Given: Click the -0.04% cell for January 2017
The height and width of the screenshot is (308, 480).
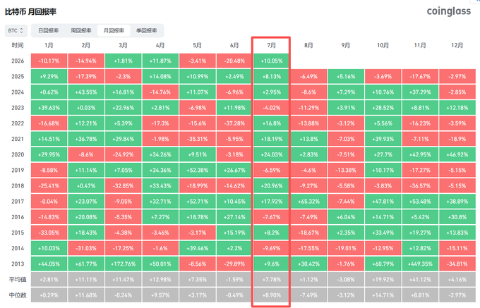Looking at the screenshot, I should (x=49, y=202).
